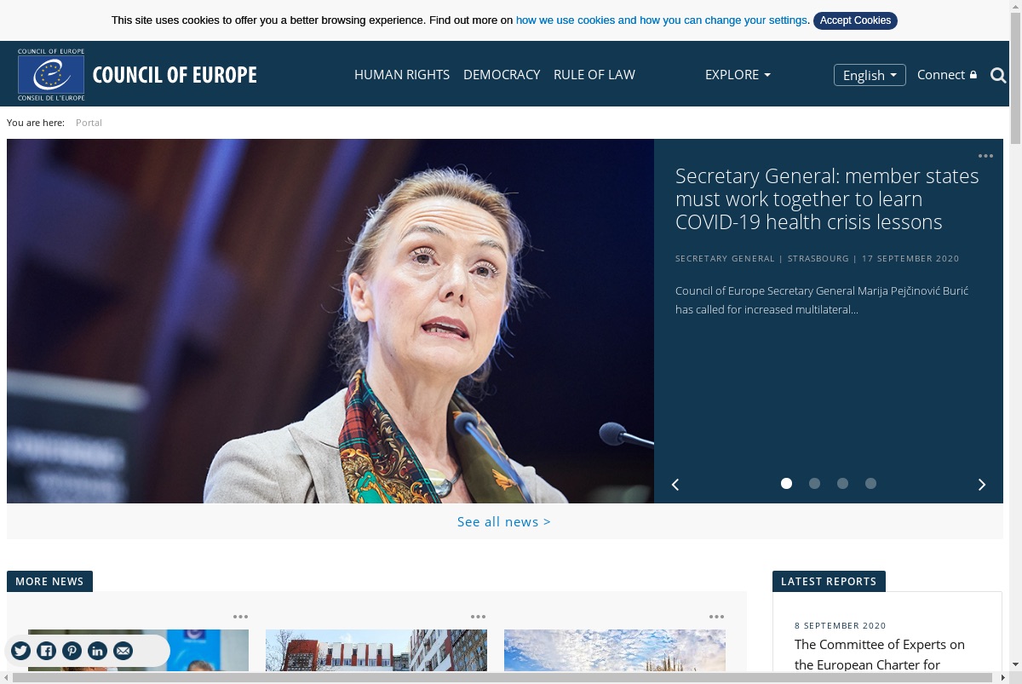Viewport: 1022px width, 684px height.
Task: Open the Secretary General COVID-19 headline
Action: (x=827, y=199)
